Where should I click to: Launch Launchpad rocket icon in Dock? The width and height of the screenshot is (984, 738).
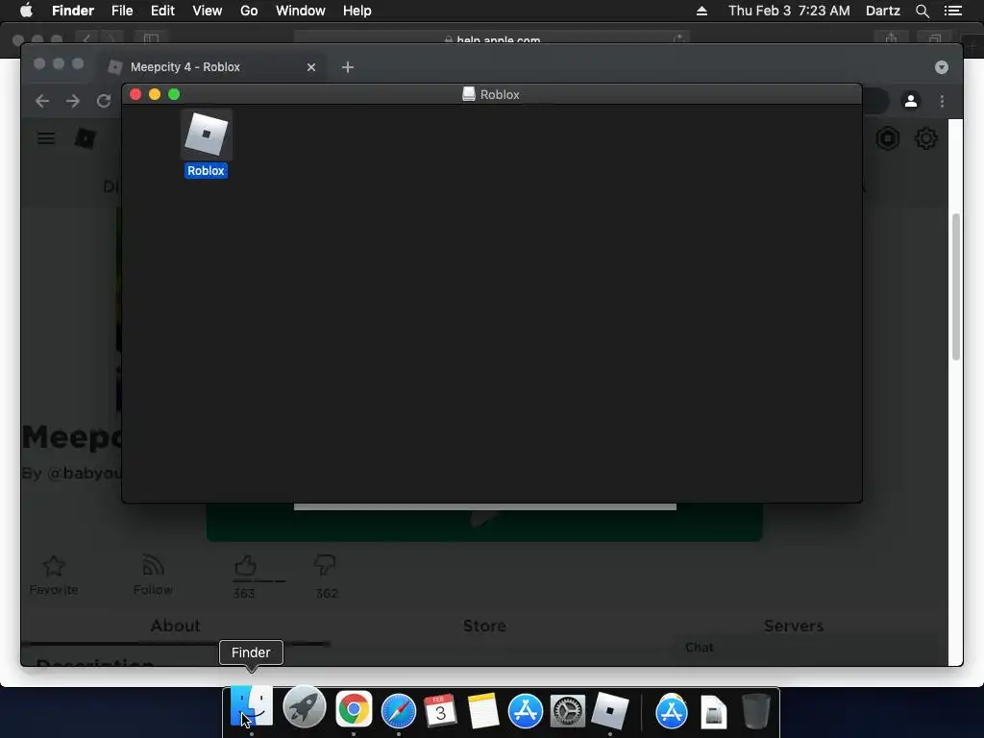305,708
